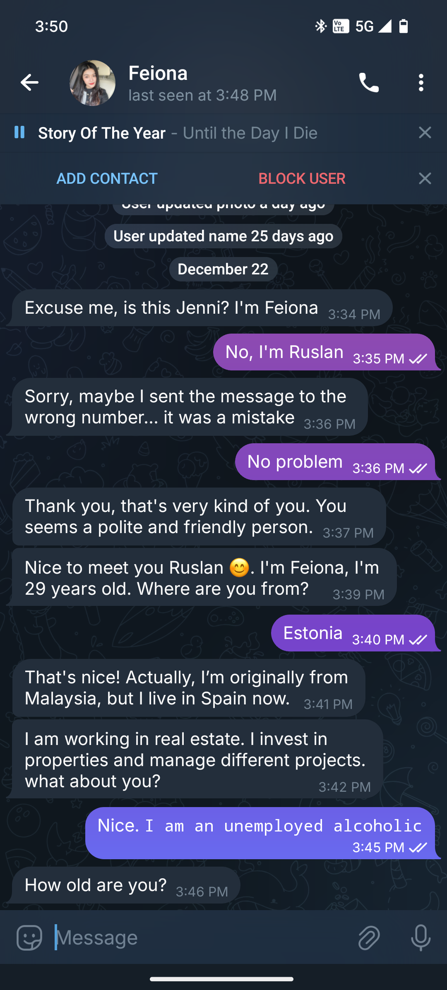Tap the back arrow
The height and width of the screenshot is (990, 447).
[x=30, y=82]
